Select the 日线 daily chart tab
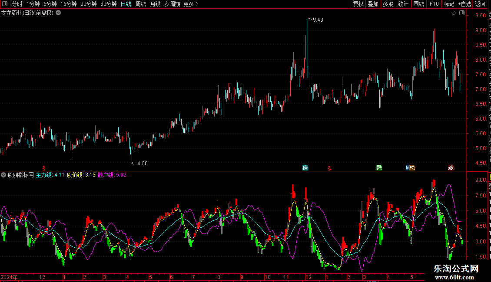 point(126,4)
